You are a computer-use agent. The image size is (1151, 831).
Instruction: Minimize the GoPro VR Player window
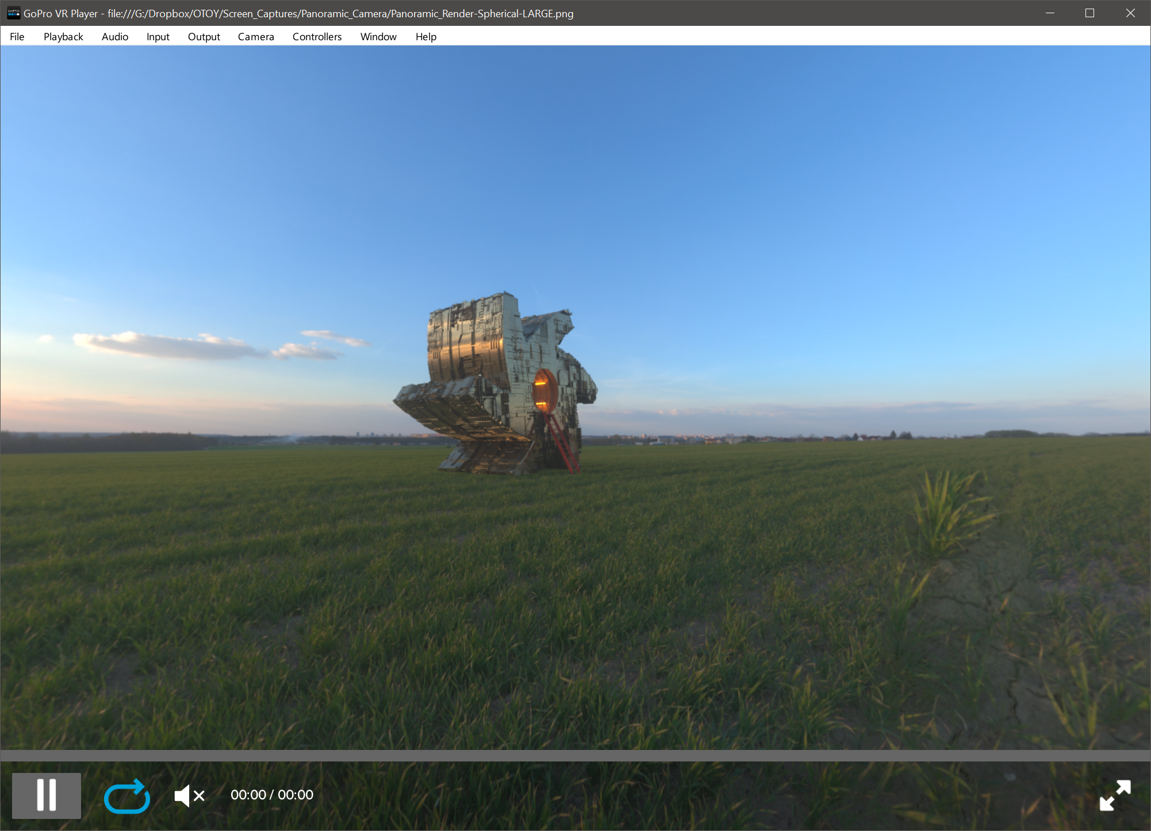pos(1050,13)
